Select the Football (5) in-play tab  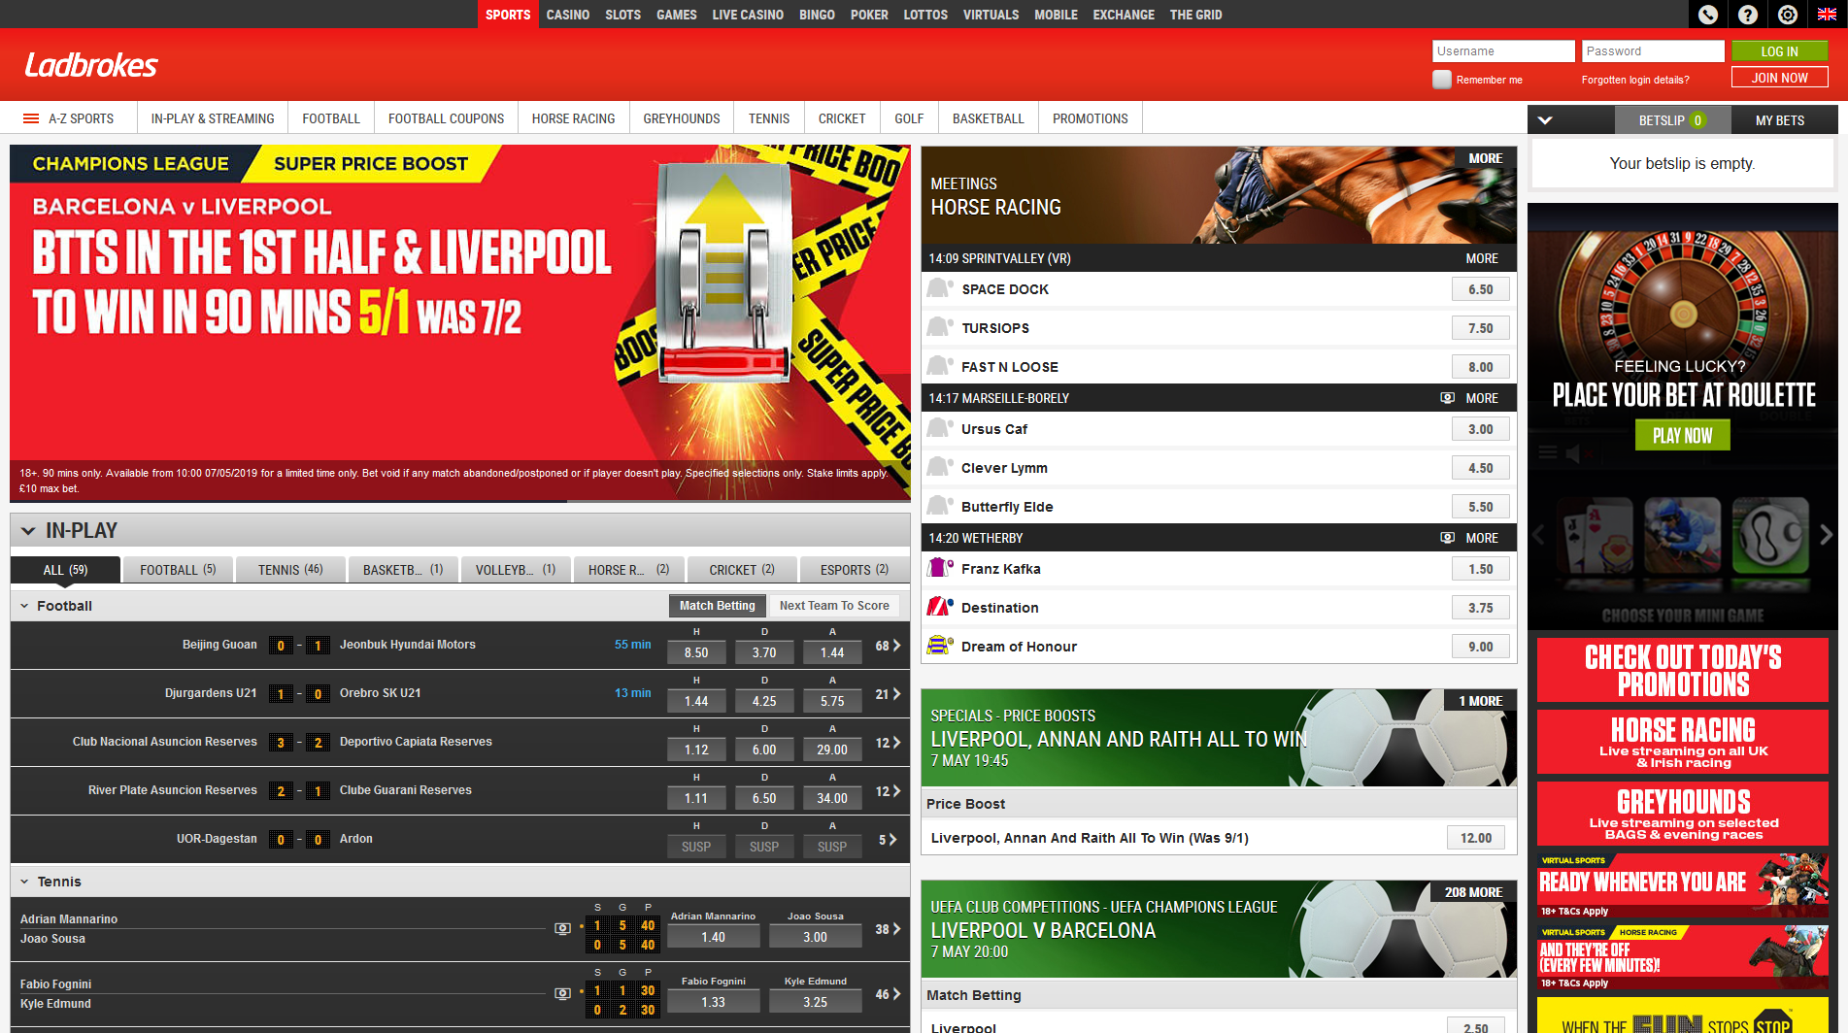[178, 570]
